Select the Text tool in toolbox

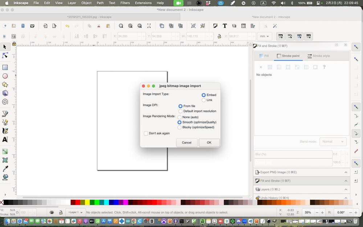(x=5, y=139)
